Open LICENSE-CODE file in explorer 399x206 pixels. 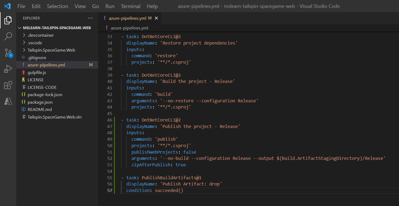click(x=42, y=87)
